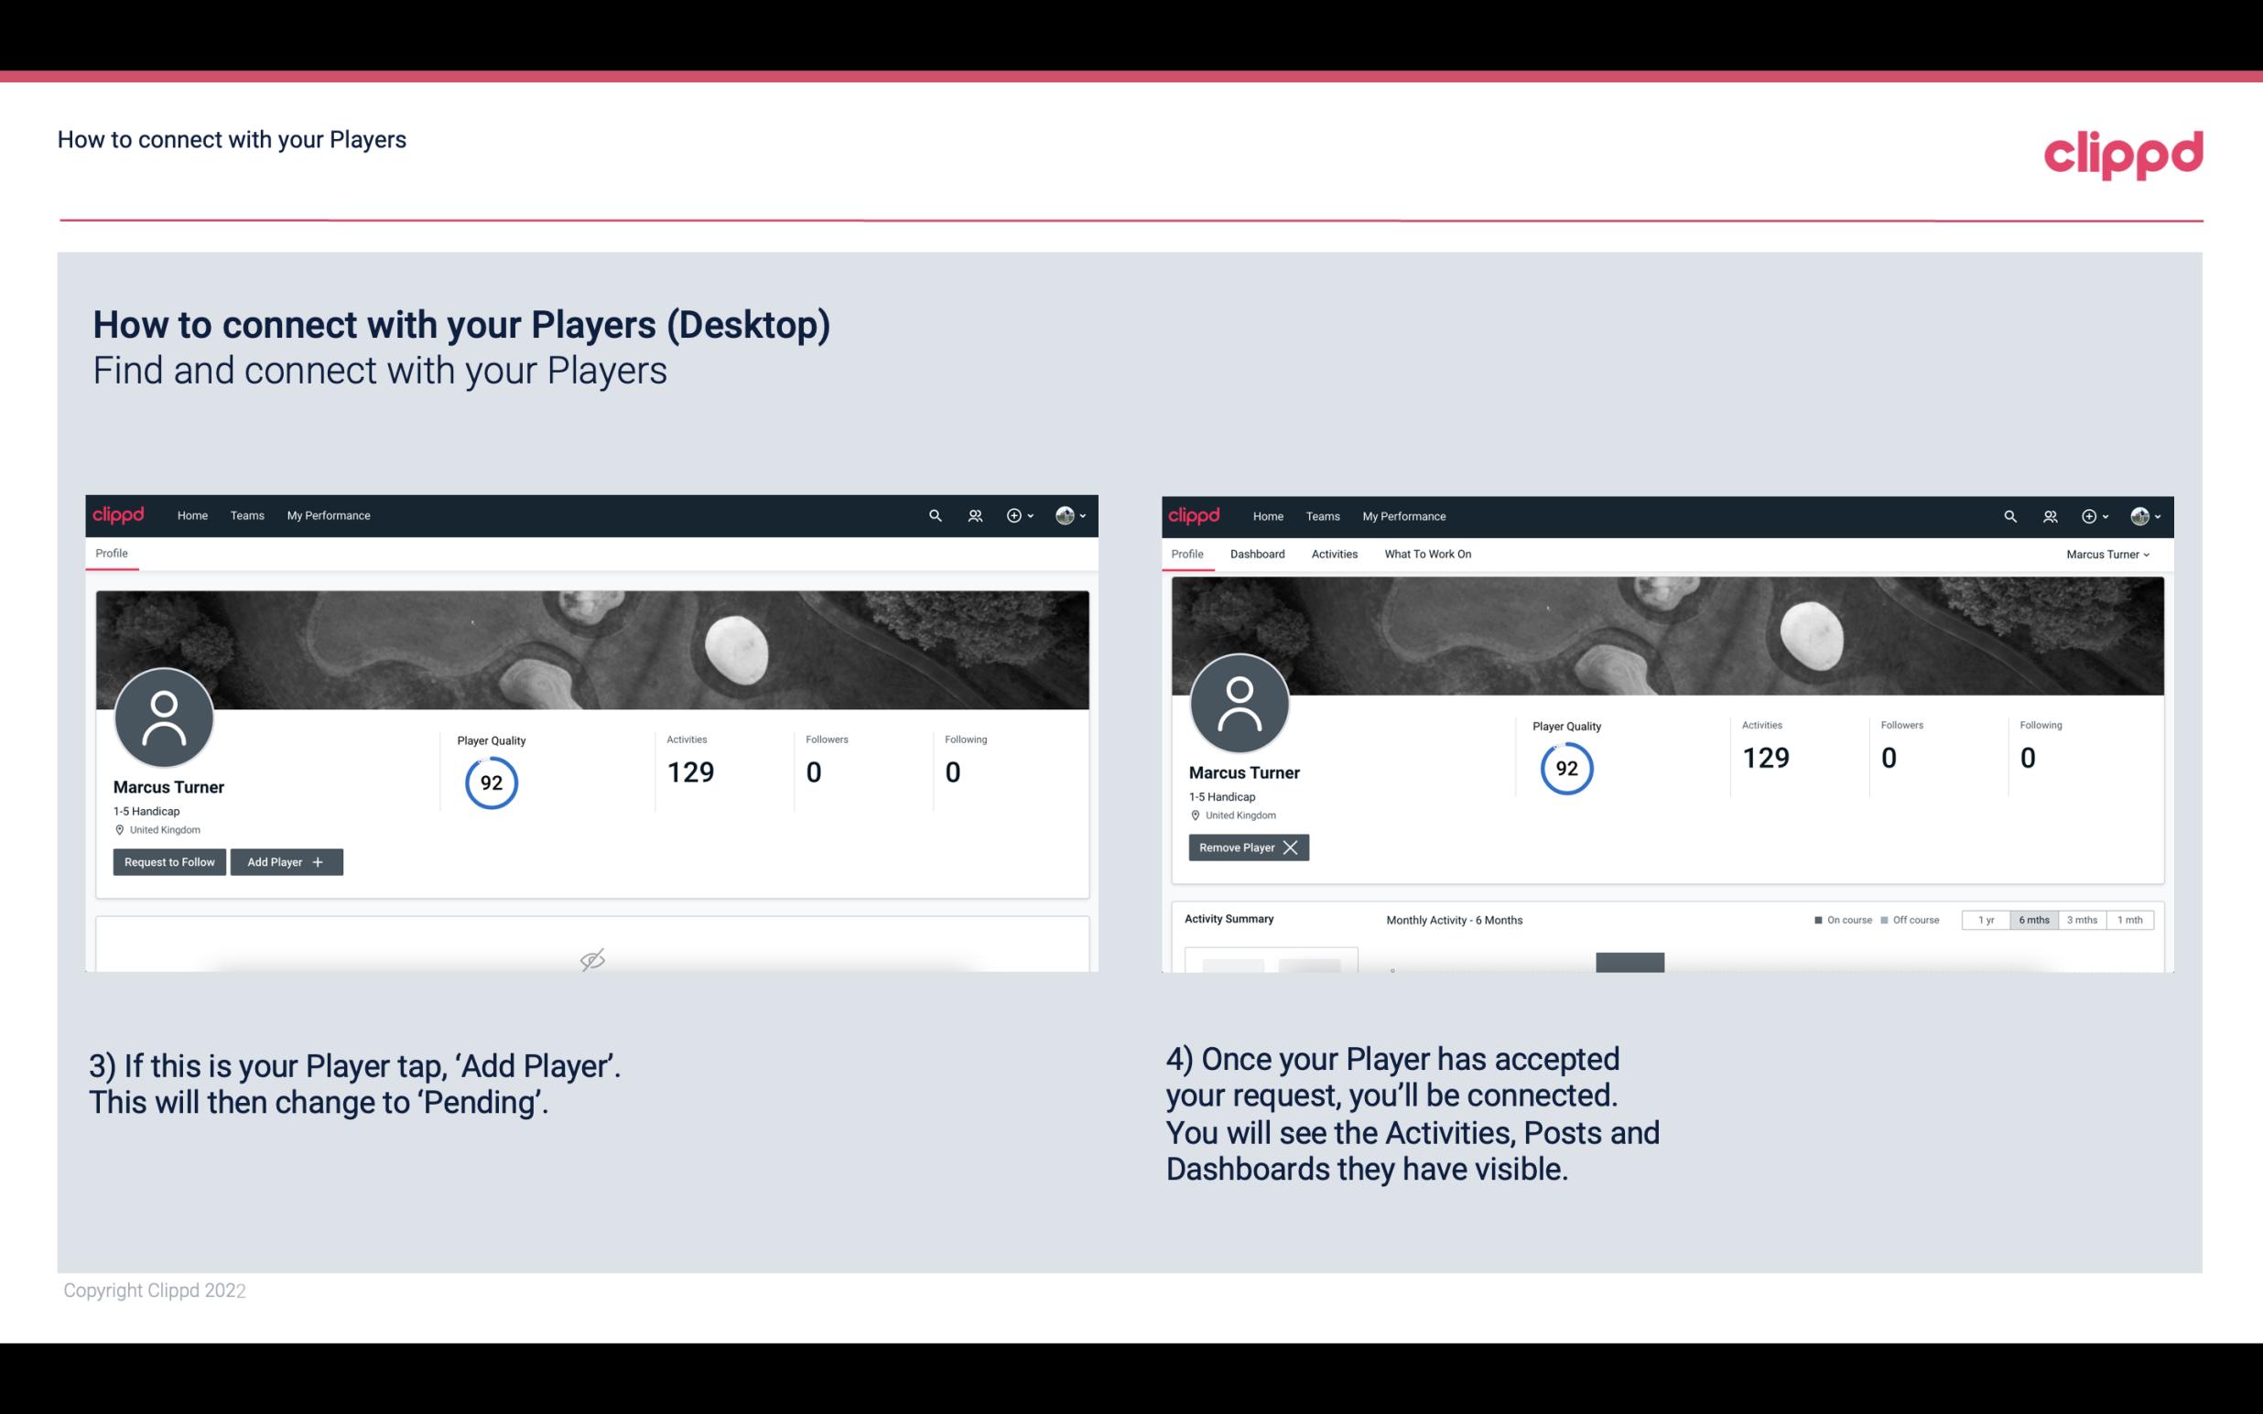Select the 'What To On' tab

tap(1427, 554)
